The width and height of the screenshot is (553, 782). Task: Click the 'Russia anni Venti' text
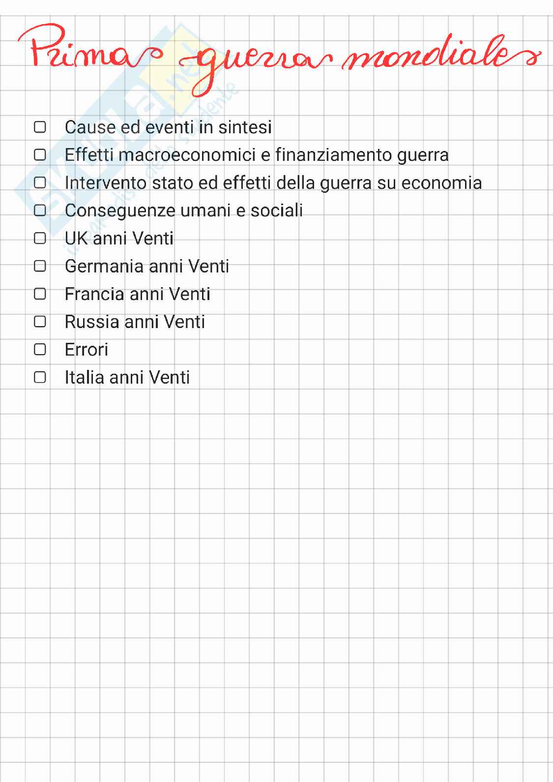[x=135, y=322]
